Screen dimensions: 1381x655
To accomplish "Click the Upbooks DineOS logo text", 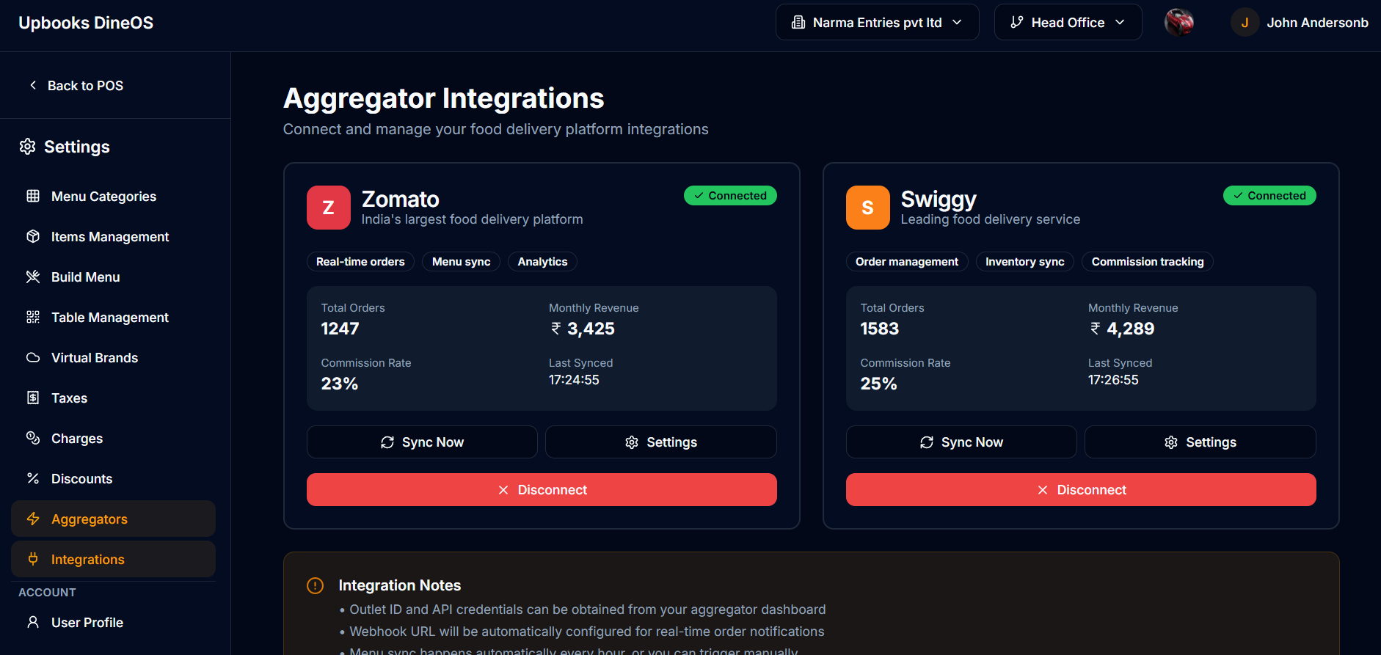I will [86, 23].
